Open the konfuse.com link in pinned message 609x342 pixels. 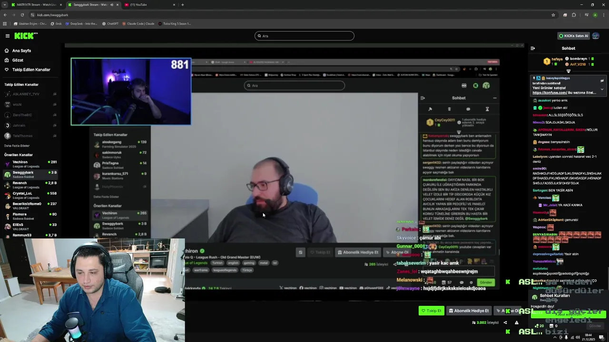click(549, 93)
